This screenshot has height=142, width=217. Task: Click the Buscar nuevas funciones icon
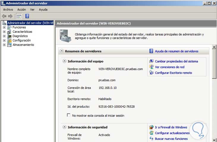coord(151,138)
